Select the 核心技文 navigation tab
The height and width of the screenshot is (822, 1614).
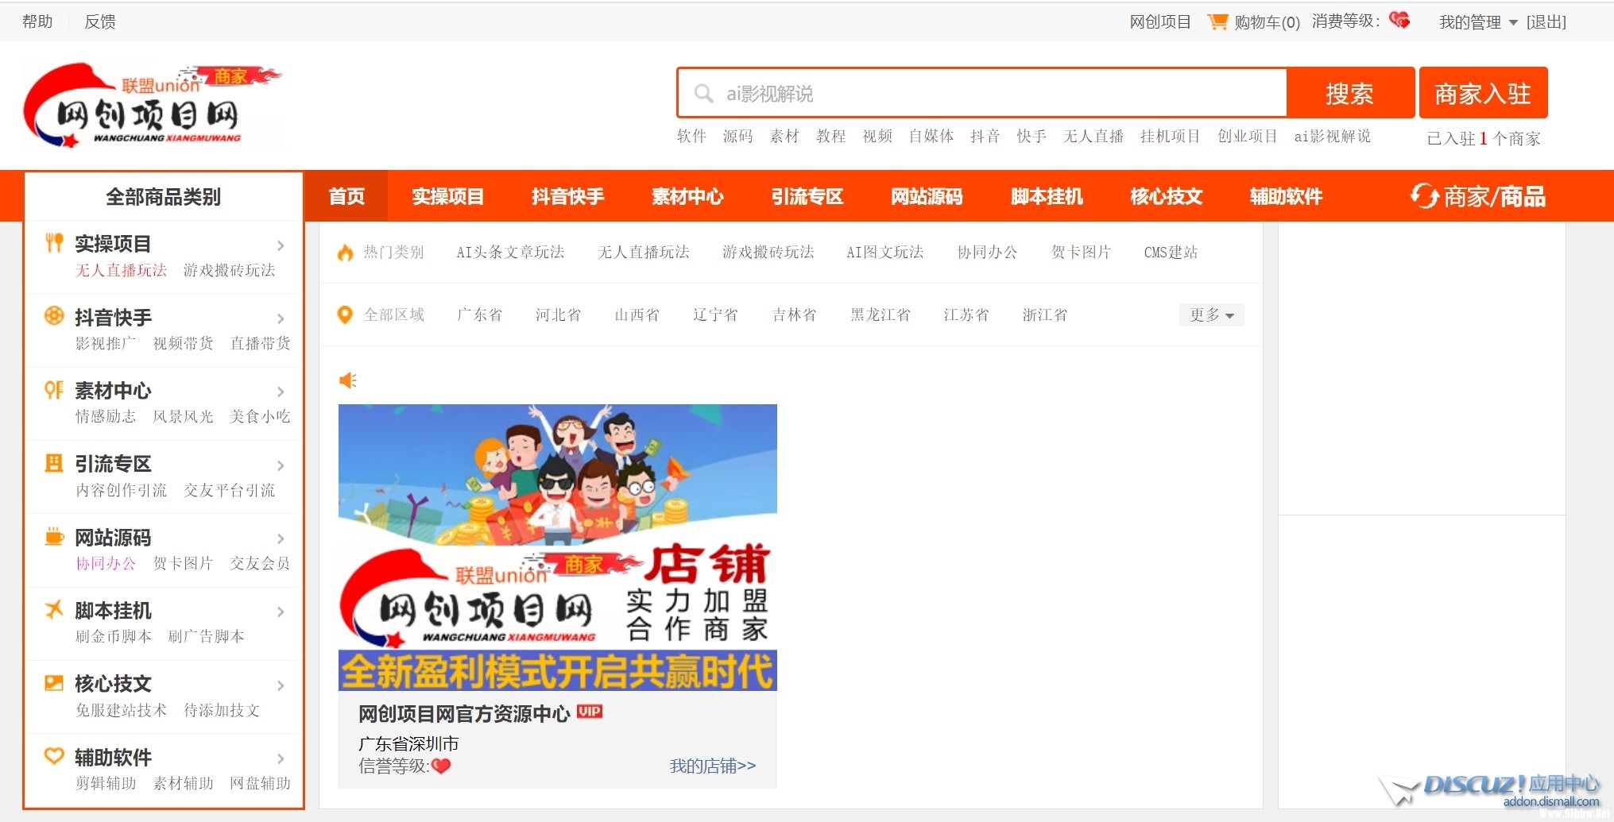[1166, 196]
